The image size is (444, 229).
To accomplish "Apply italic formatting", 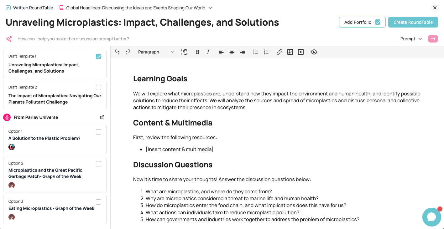I will (208, 52).
